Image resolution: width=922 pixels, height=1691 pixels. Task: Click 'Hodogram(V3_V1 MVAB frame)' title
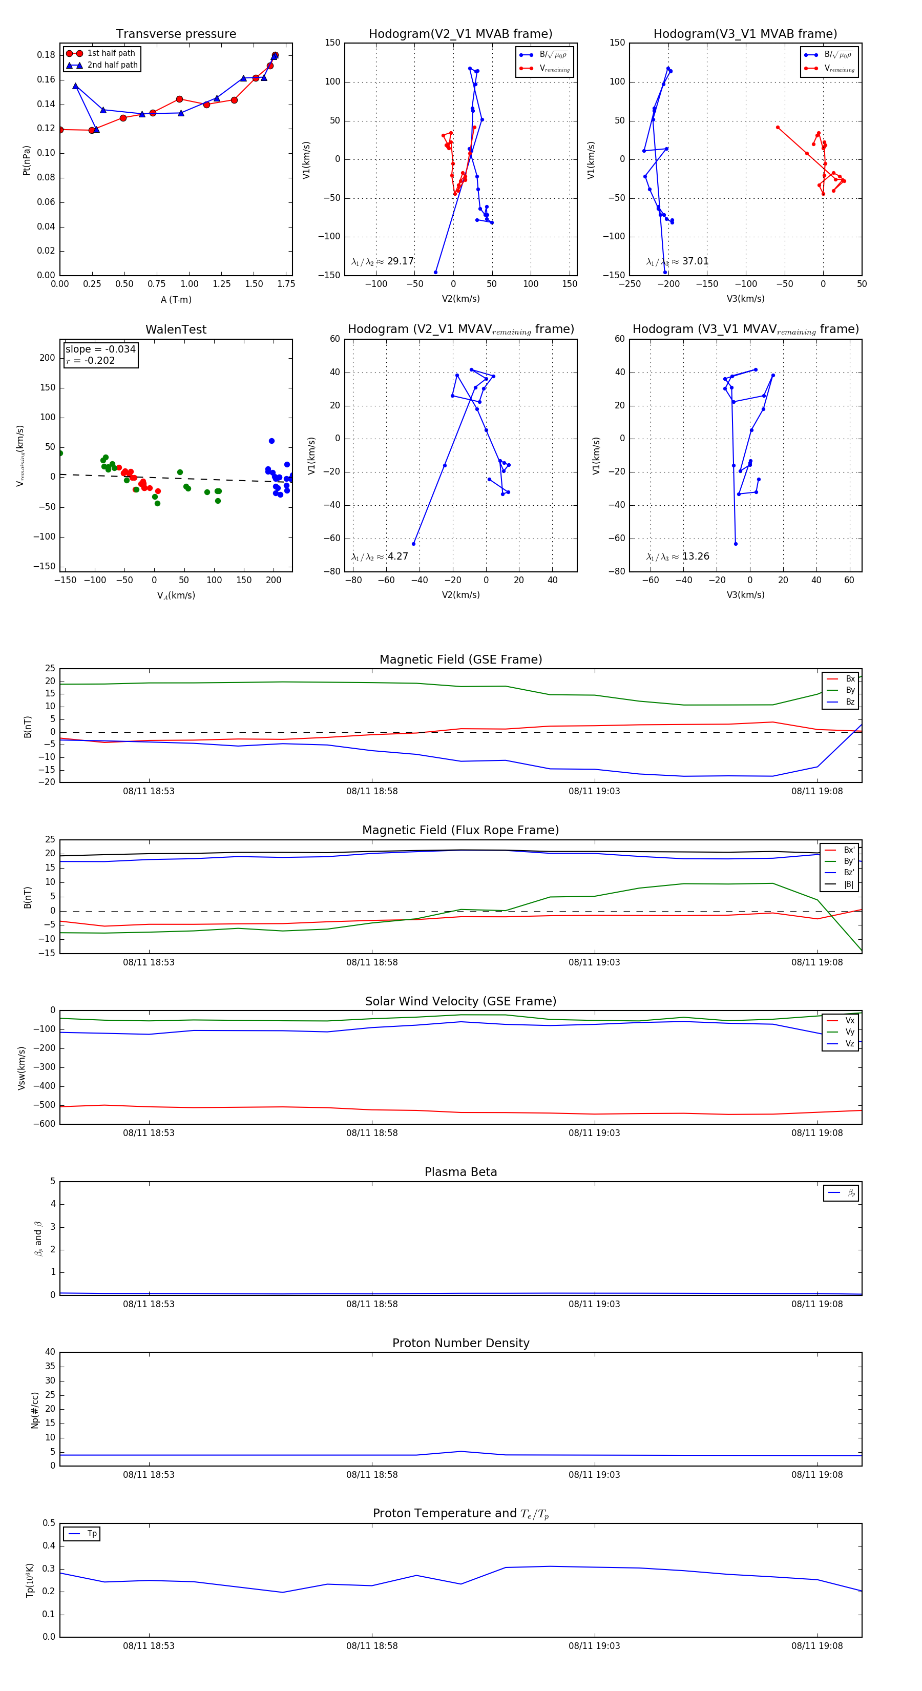(x=745, y=34)
